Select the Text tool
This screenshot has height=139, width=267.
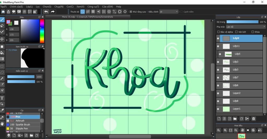point(2,98)
